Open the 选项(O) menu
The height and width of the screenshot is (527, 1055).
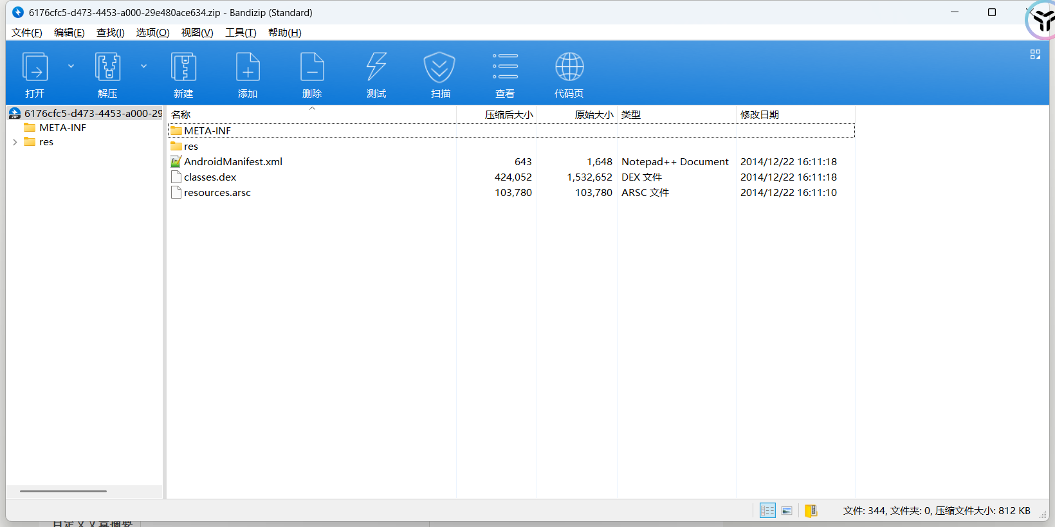point(153,33)
